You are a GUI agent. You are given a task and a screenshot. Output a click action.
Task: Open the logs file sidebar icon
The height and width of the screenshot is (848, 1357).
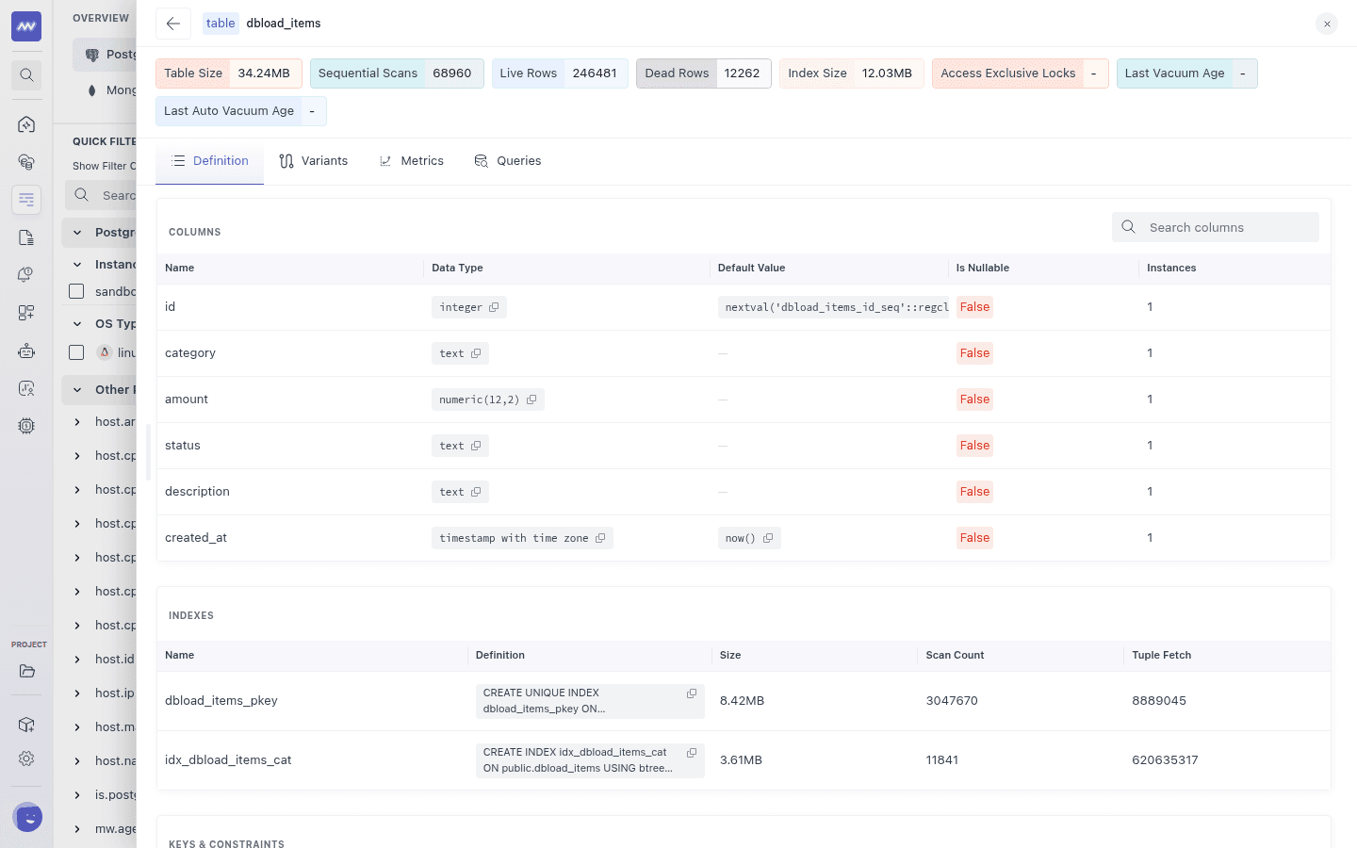(x=26, y=237)
